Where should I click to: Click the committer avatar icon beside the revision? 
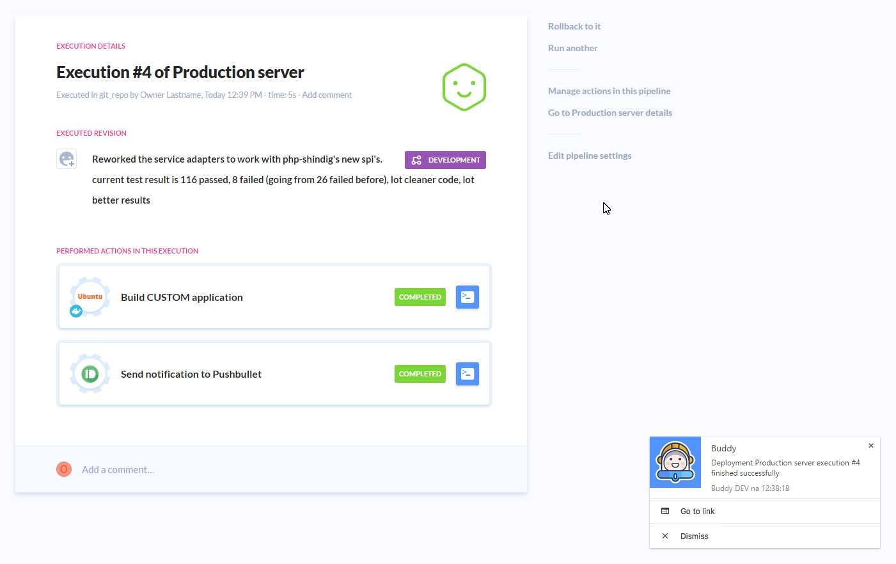pyautogui.click(x=67, y=159)
